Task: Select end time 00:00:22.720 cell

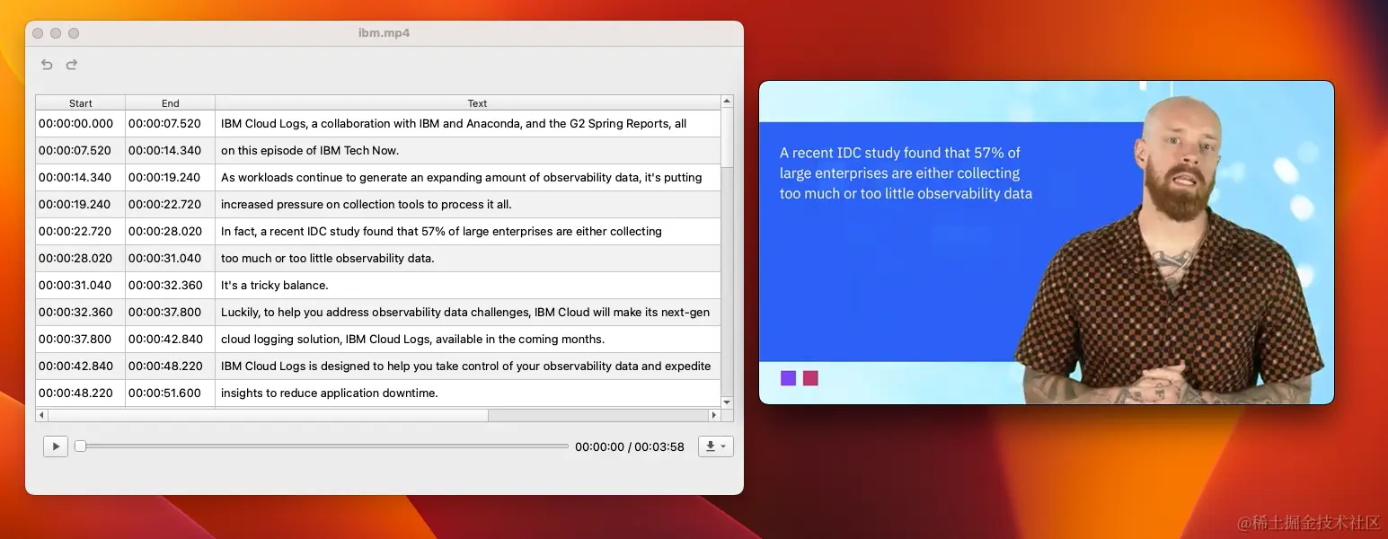Action: pyautogui.click(x=171, y=204)
